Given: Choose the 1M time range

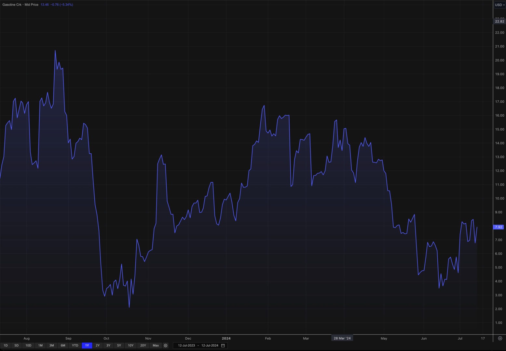Looking at the screenshot, I should coord(40,345).
